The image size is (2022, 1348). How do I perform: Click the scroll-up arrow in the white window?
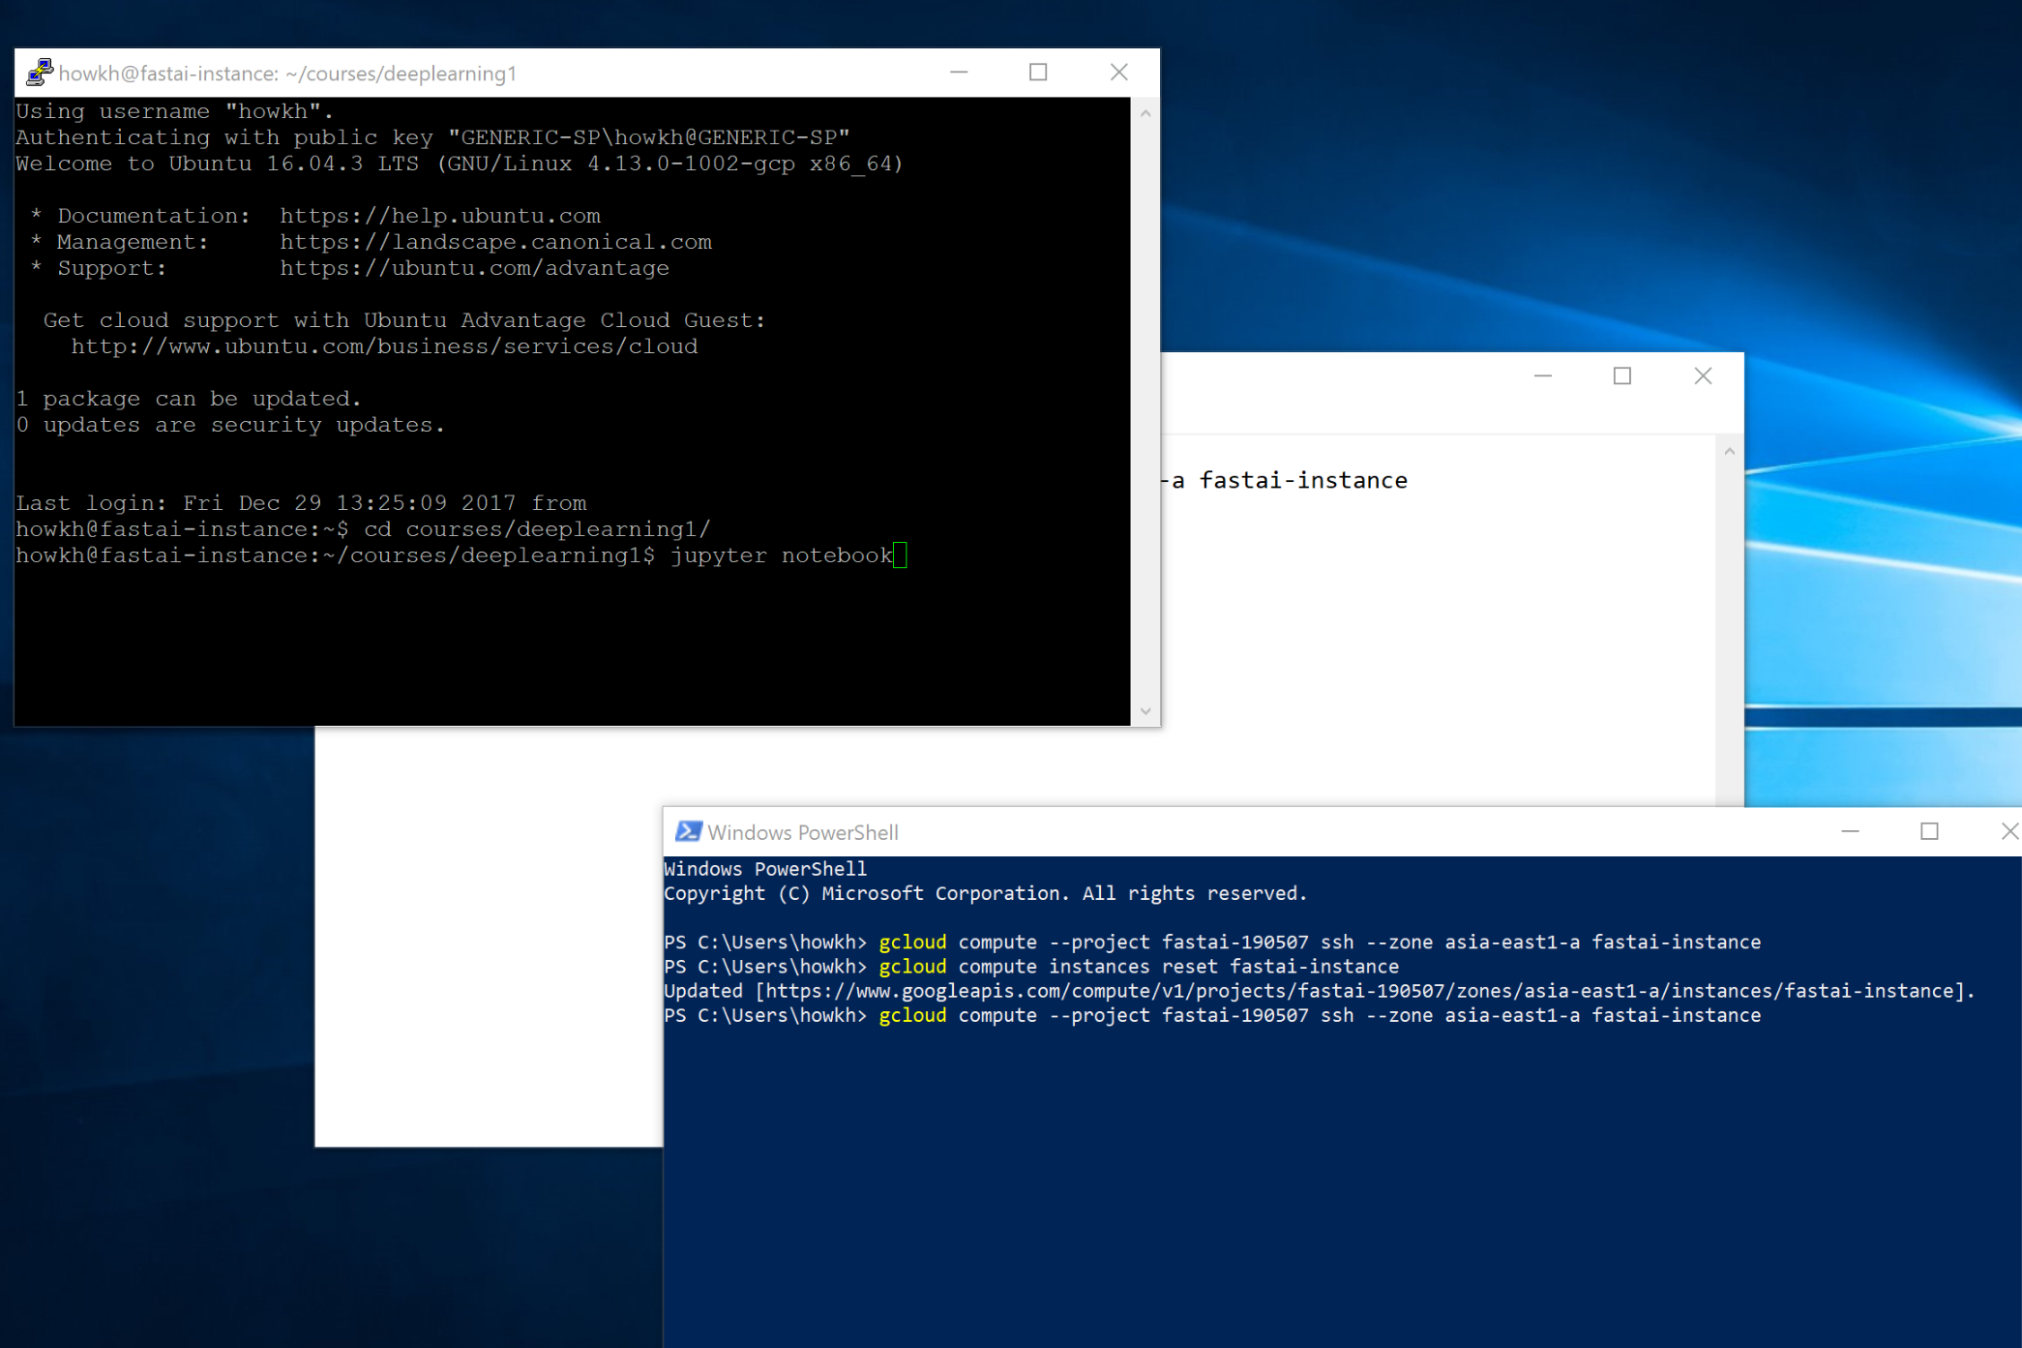1727,449
